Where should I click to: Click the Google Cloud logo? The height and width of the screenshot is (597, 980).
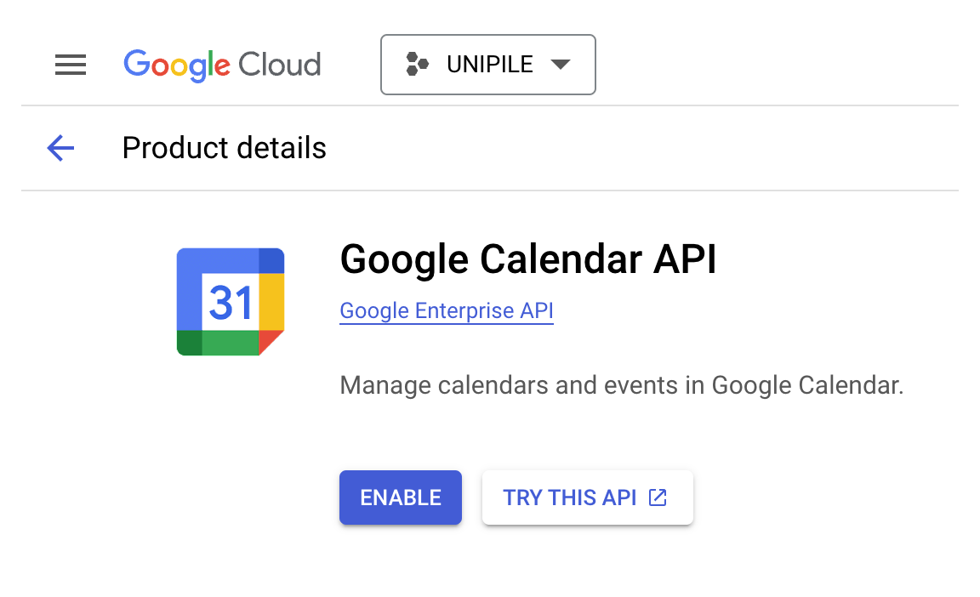pyautogui.click(x=222, y=65)
